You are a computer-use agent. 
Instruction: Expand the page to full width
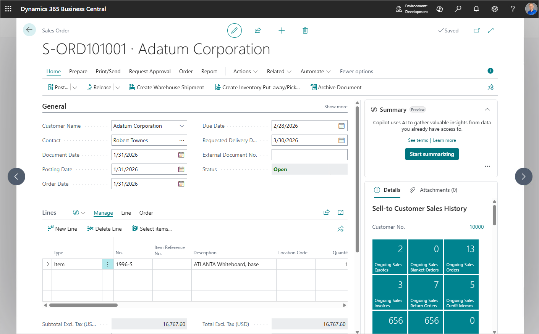tap(491, 31)
